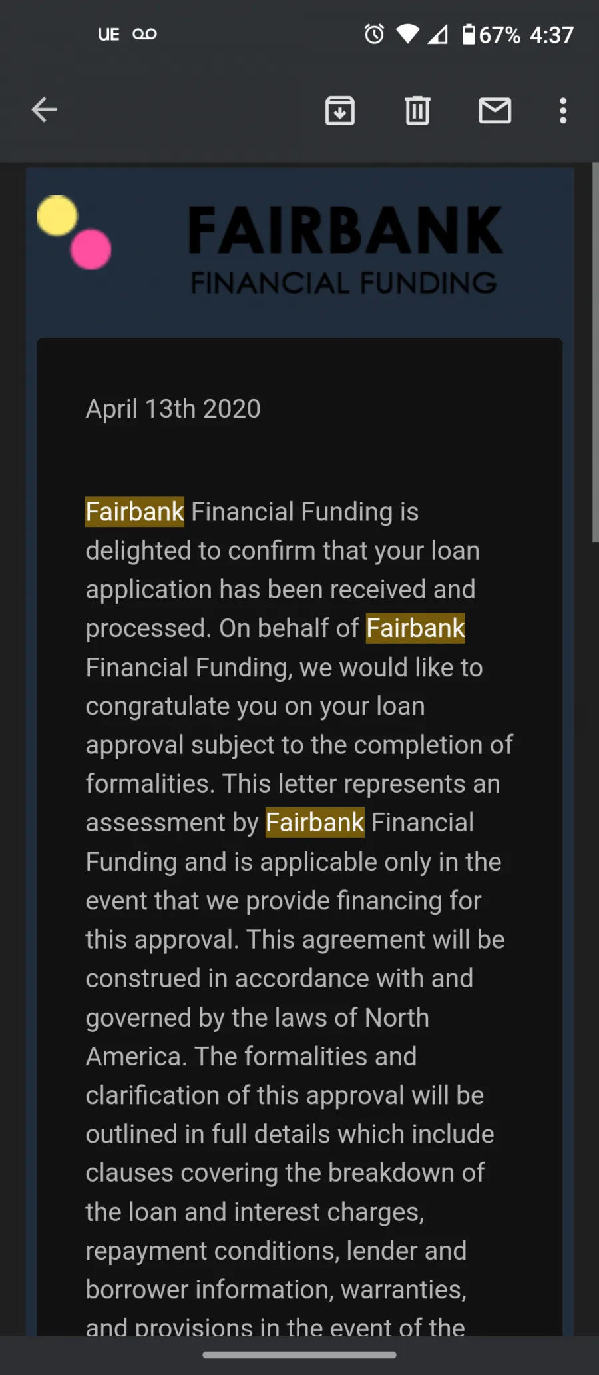Tap first highlighted Fairbank word

click(x=135, y=512)
